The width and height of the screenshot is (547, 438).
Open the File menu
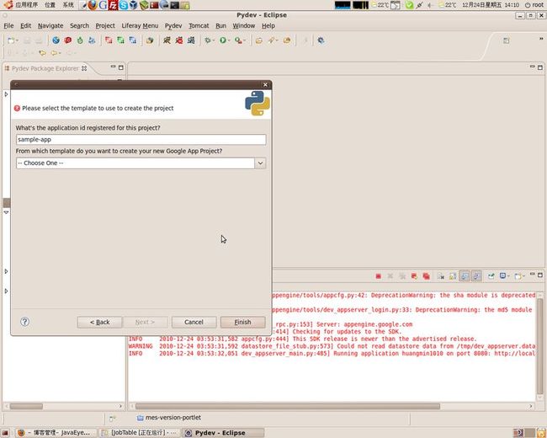pos(8,26)
